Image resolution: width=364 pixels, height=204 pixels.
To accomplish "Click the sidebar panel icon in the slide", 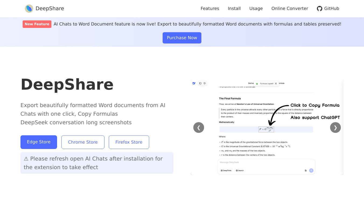I will click(200, 83).
